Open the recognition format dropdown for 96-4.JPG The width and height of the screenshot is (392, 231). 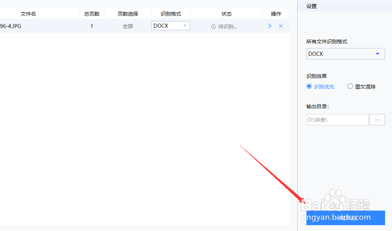[171, 25]
